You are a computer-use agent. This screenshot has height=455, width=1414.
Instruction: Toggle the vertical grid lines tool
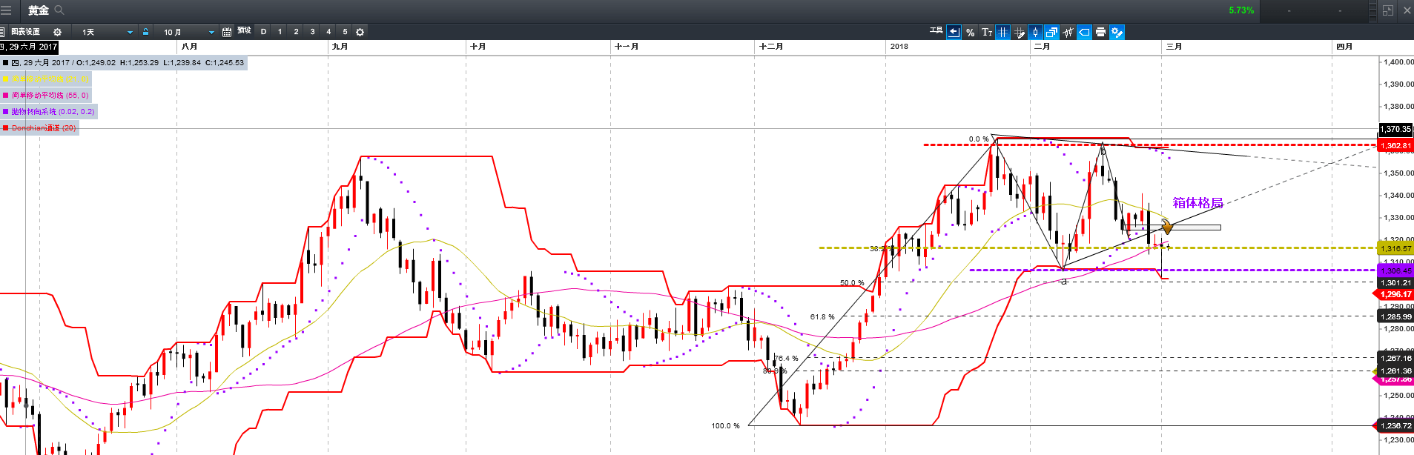[1002, 32]
